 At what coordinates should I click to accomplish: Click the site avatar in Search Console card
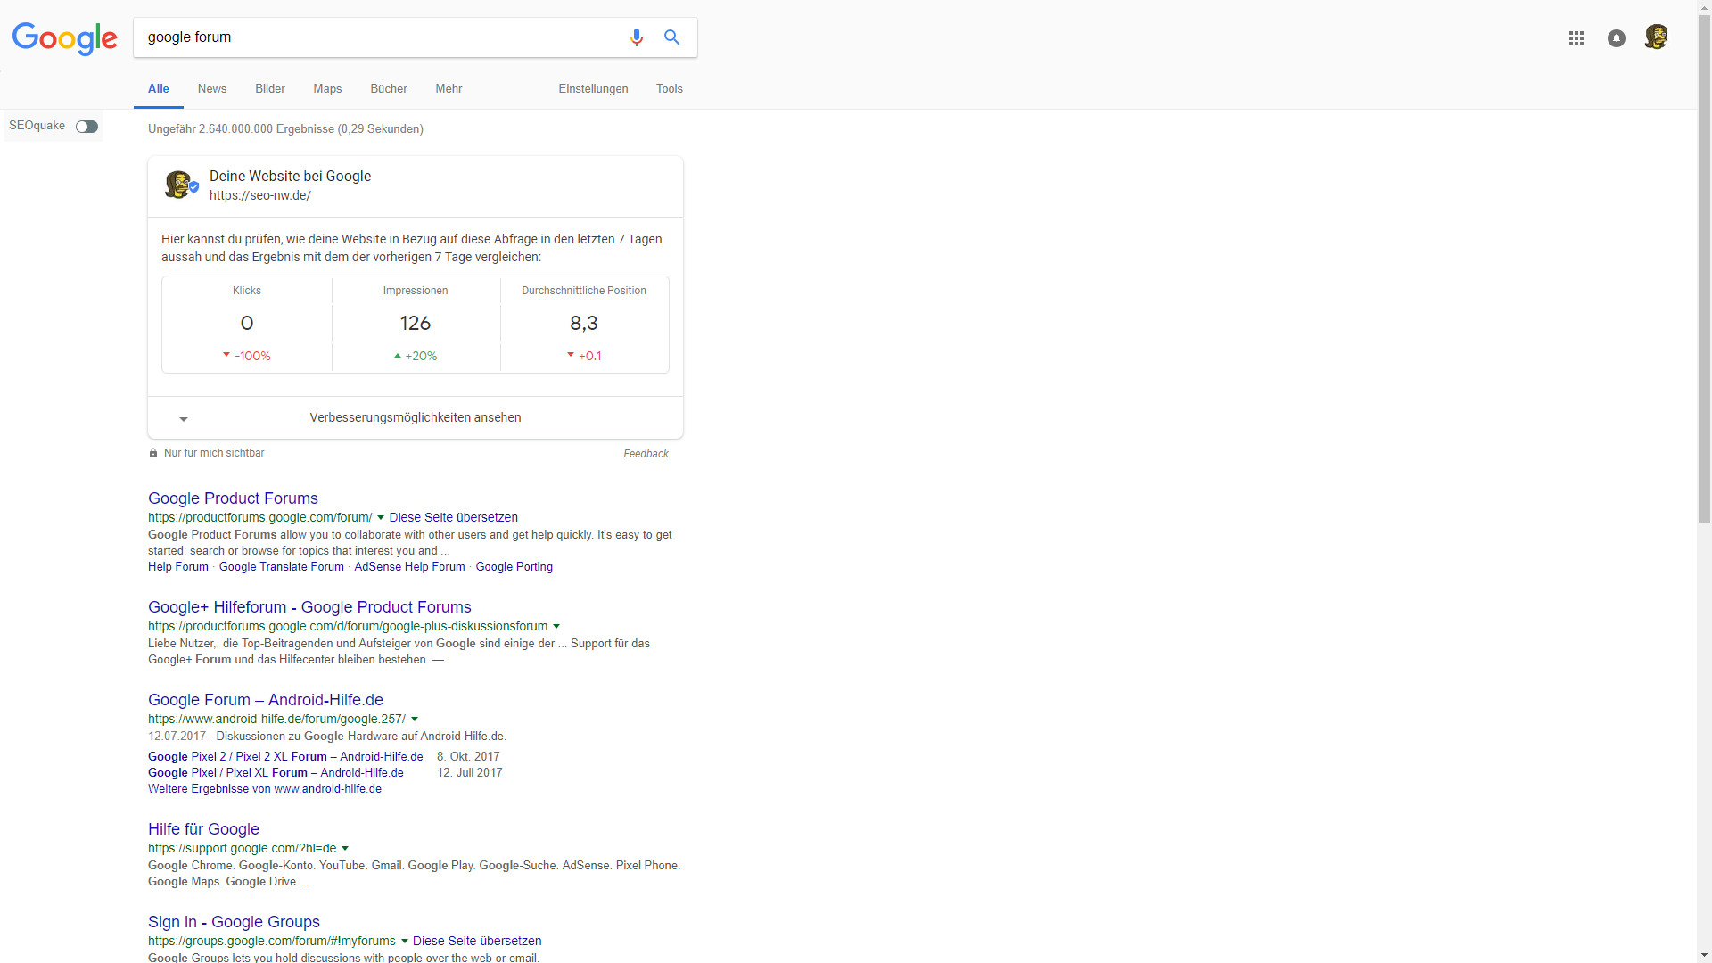tap(181, 185)
